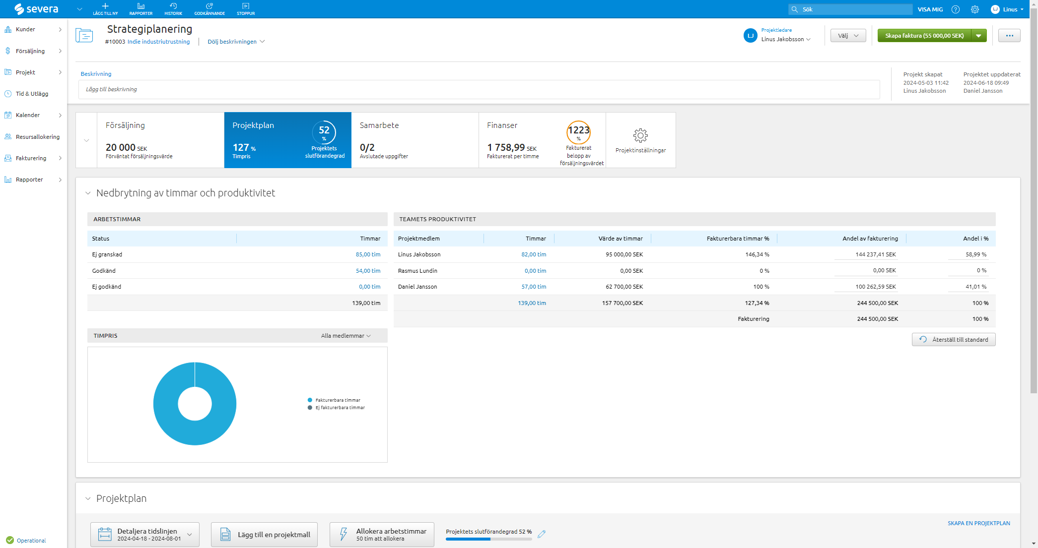Click the help question mark icon
Screen dimensions: 1038x548
[956, 9]
